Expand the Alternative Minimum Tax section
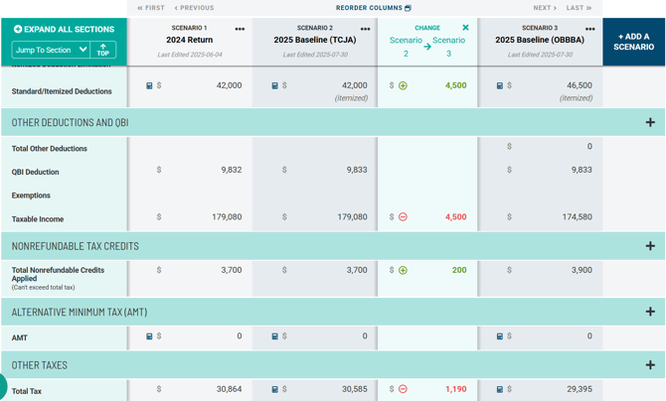This screenshot has height=401, width=666. (650, 312)
